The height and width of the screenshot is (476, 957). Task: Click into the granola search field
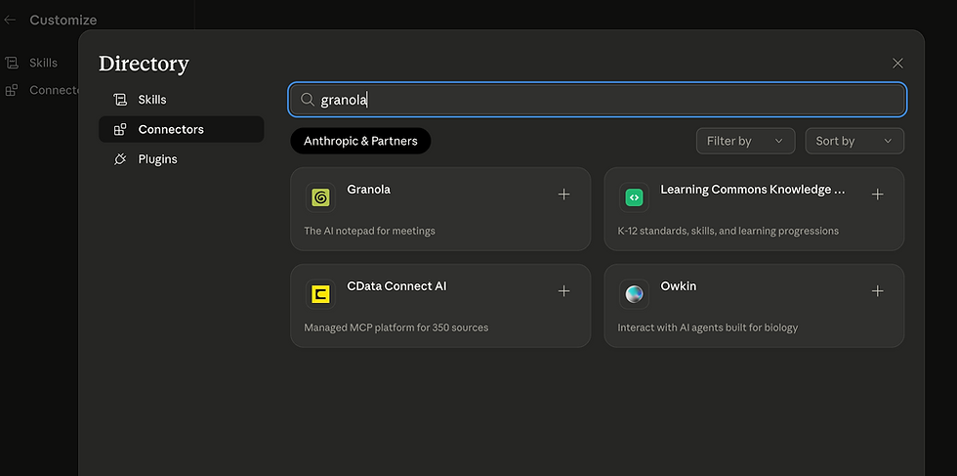605,100
